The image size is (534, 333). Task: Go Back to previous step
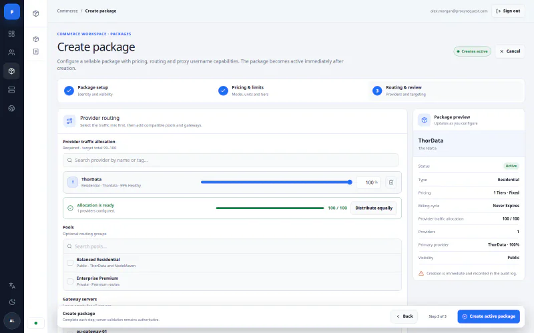point(405,316)
